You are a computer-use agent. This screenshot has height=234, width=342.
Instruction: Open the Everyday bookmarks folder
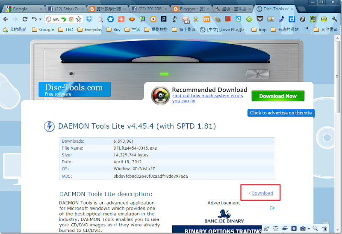tap(90, 30)
